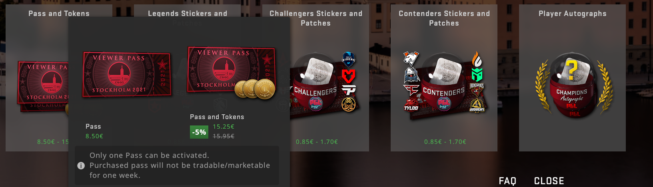Select the Stockholm 2021 Viewer Pass image
The height and width of the screenshot is (187, 653).
click(126, 74)
